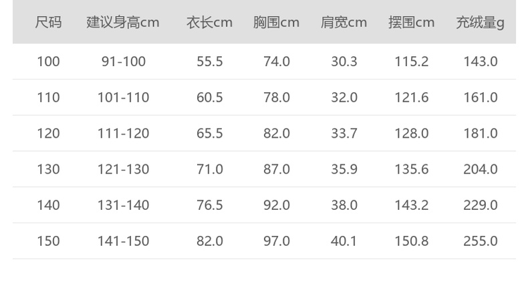The height and width of the screenshot is (288, 528).
Task: Select size 100 in the size column
Action: 48,61
